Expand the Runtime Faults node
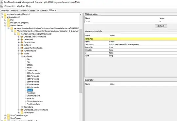Screen dimensions: 177x121 click(18, 51)
